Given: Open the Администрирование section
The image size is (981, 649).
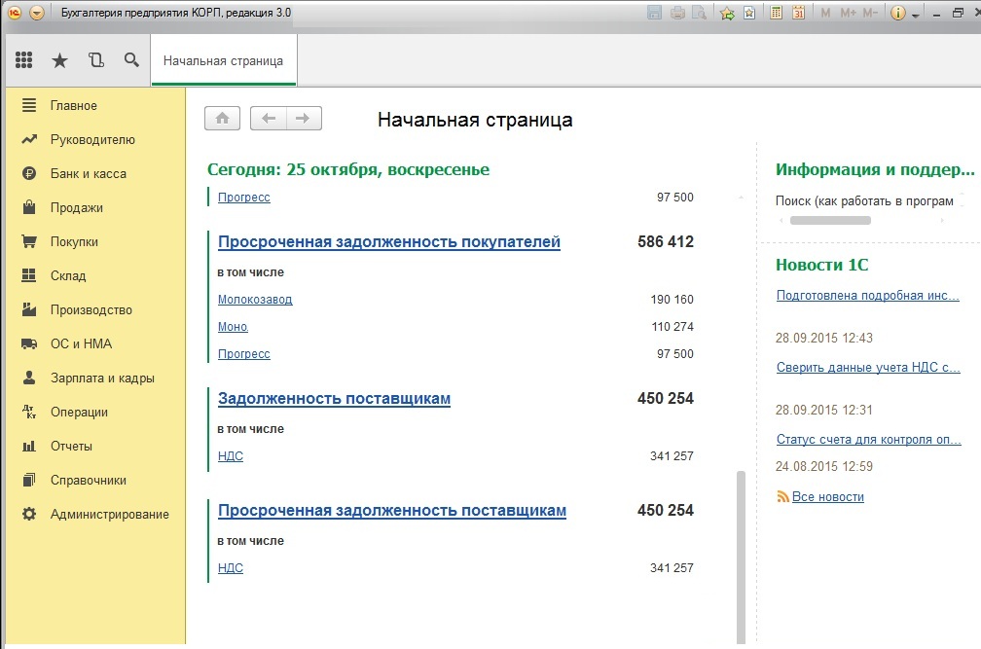Looking at the screenshot, I should tap(109, 515).
